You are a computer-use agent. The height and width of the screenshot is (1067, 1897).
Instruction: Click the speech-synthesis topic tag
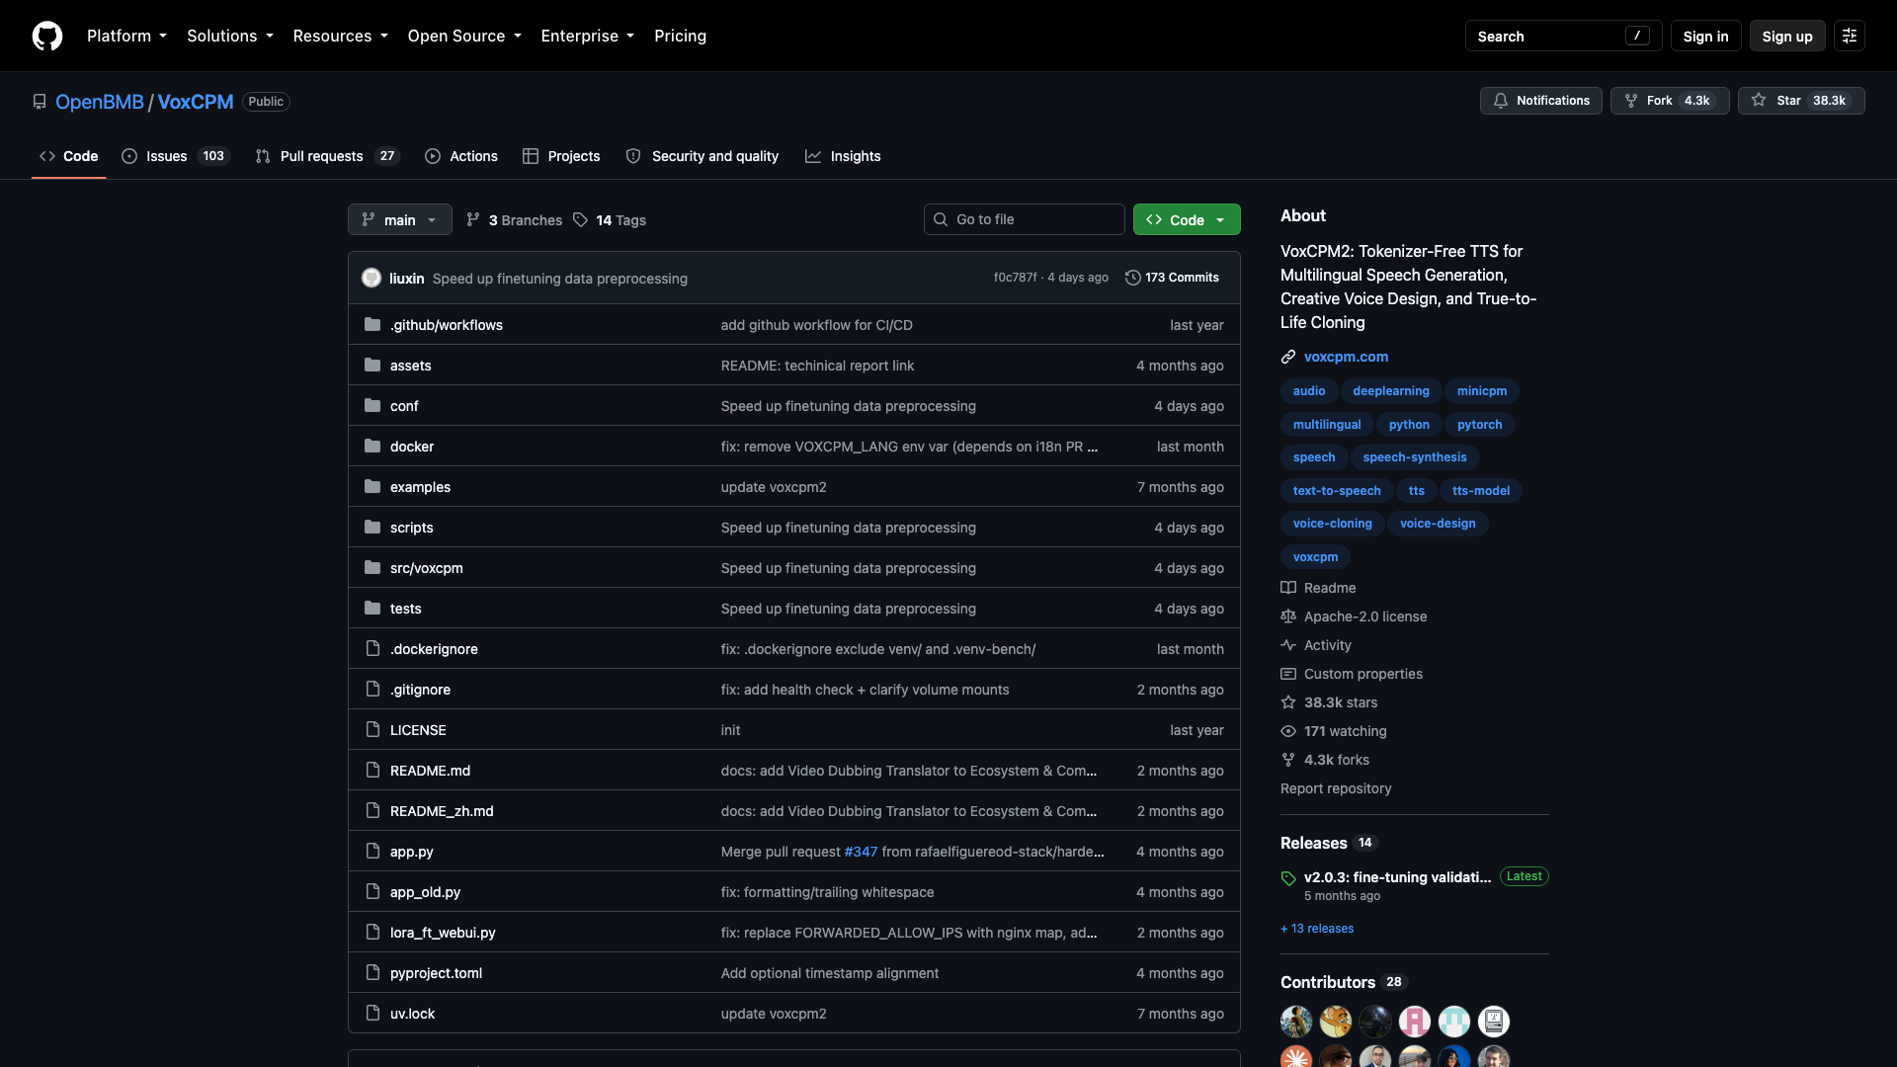pyautogui.click(x=1415, y=457)
